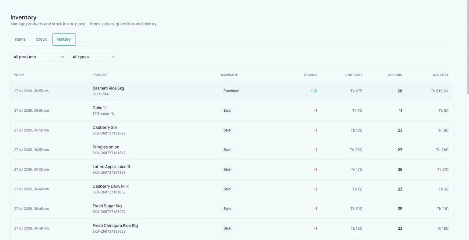
Task: Click the chevron in All types dropdown
Action: [x=113, y=57]
